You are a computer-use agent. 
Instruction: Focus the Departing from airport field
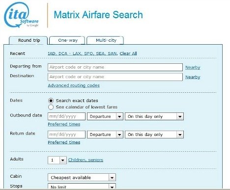point(115,67)
